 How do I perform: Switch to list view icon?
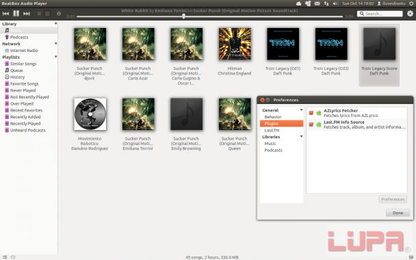[x=39, y=14]
